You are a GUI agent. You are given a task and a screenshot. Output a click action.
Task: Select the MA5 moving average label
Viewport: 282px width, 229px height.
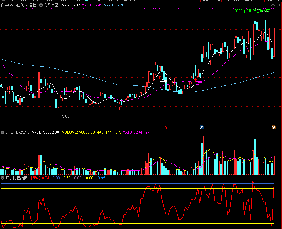tap(71, 5)
